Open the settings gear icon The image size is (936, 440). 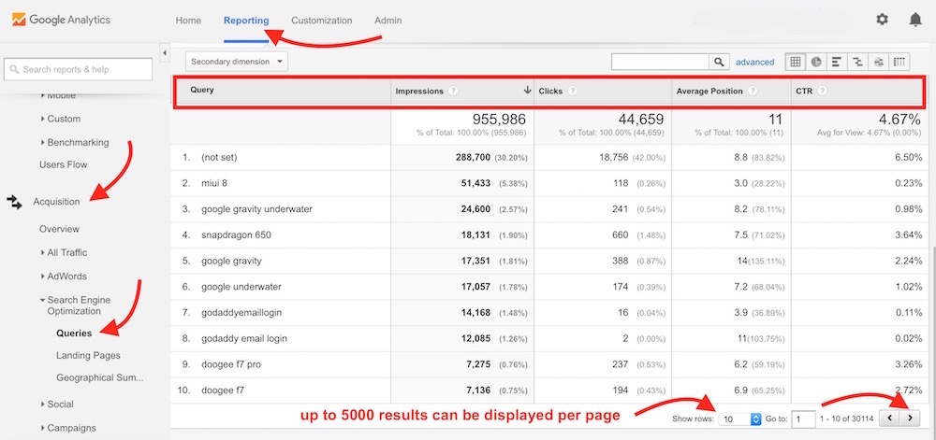click(x=882, y=20)
